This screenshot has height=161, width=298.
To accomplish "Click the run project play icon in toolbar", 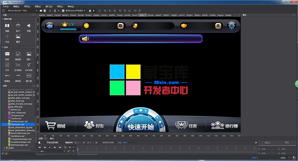I will (x=50, y=11).
